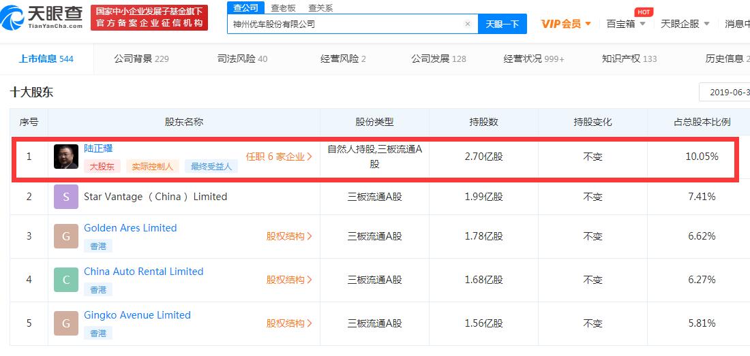This screenshot has width=750, height=356.
Task: Open the 陆正耀 shareholder link
Action: (98, 148)
